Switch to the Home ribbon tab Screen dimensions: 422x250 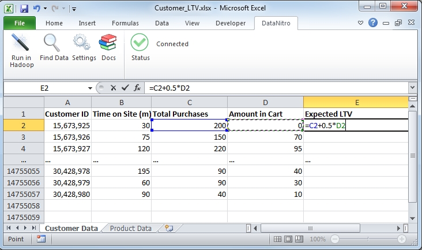click(x=54, y=23)
